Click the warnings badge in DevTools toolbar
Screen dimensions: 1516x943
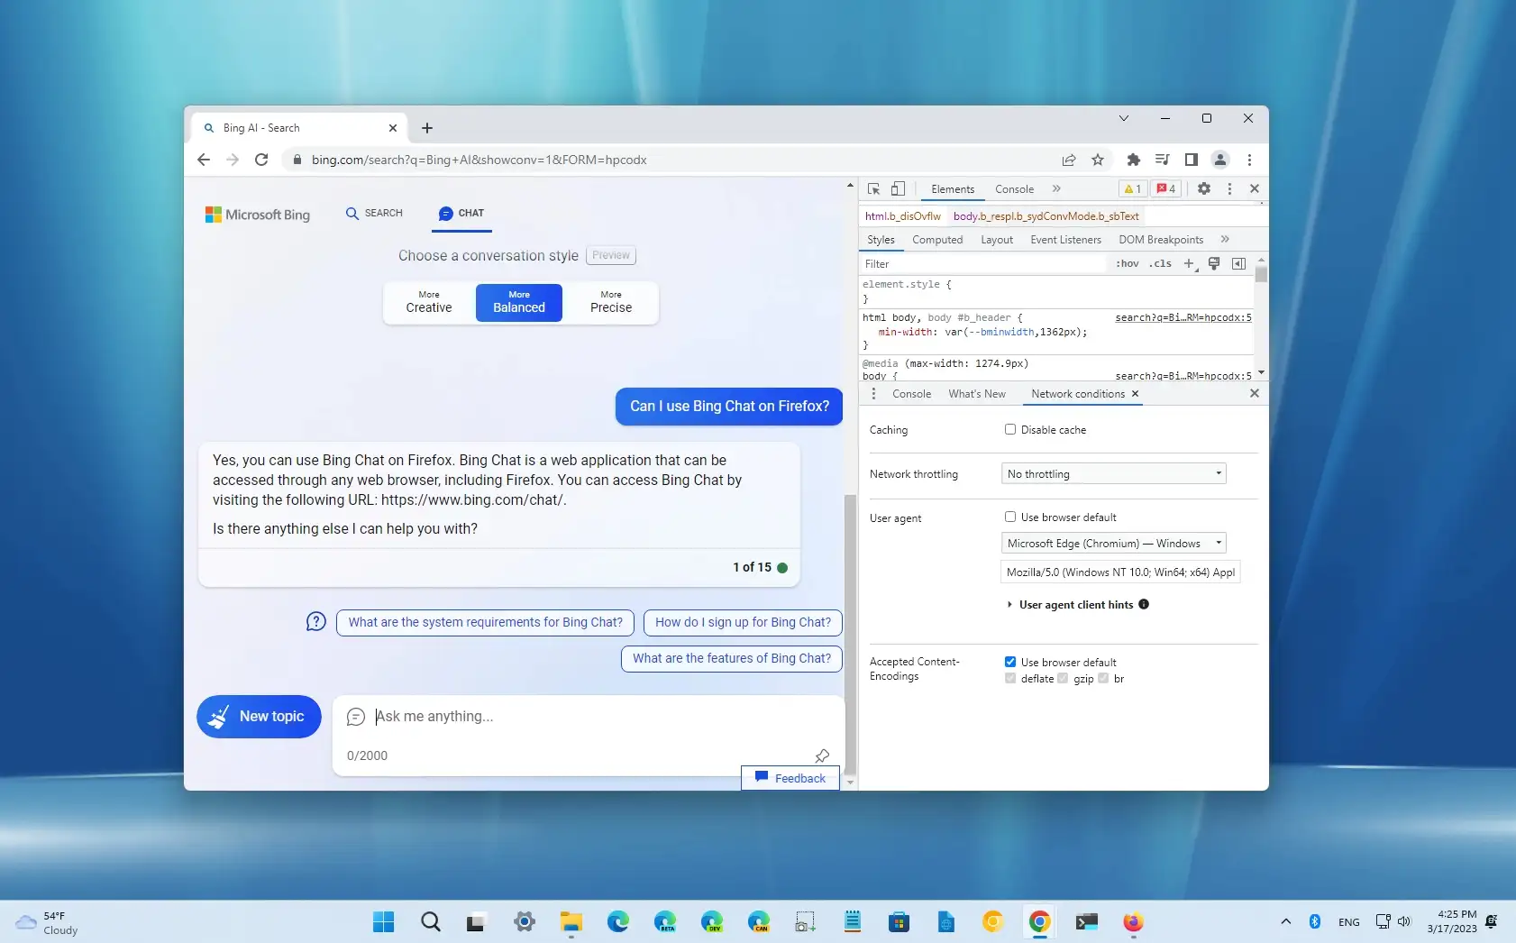coord(1131,189)
